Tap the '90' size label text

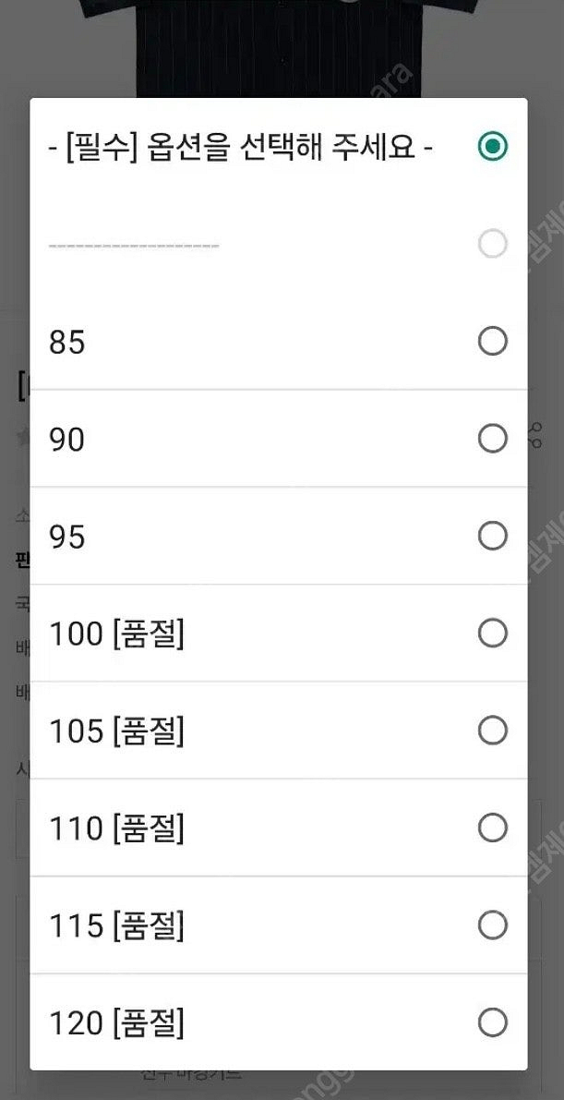point(66,440)
